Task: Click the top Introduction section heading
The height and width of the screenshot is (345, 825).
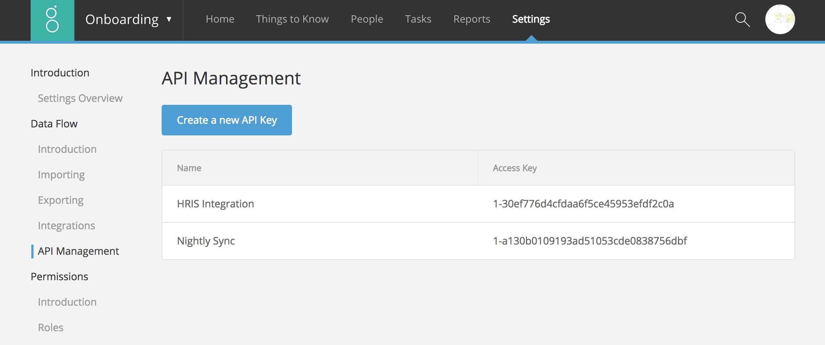Action: (60, 73)
